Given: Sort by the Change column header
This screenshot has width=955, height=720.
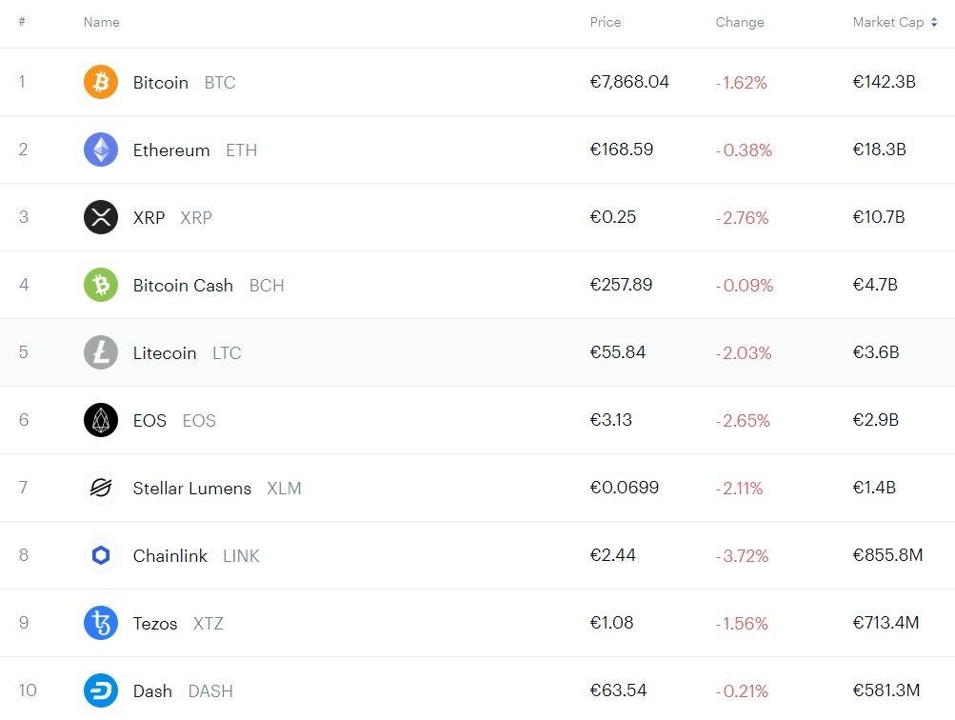Looking at the screenshot, I should coord(740,22).
